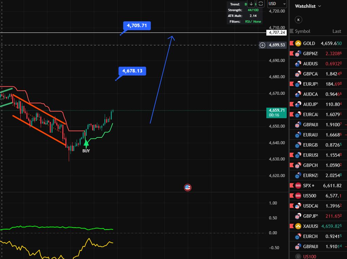The image size is (347, 259).
Task: Toggle the red flag on GOLD row
Action: pyautogui.click(x=291, y=43)
